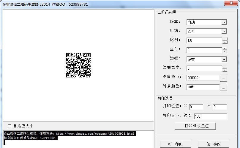This screenshot has height=148, width=240.
Task: Click the 保存(S) button
Action: [x=214, y=144]
